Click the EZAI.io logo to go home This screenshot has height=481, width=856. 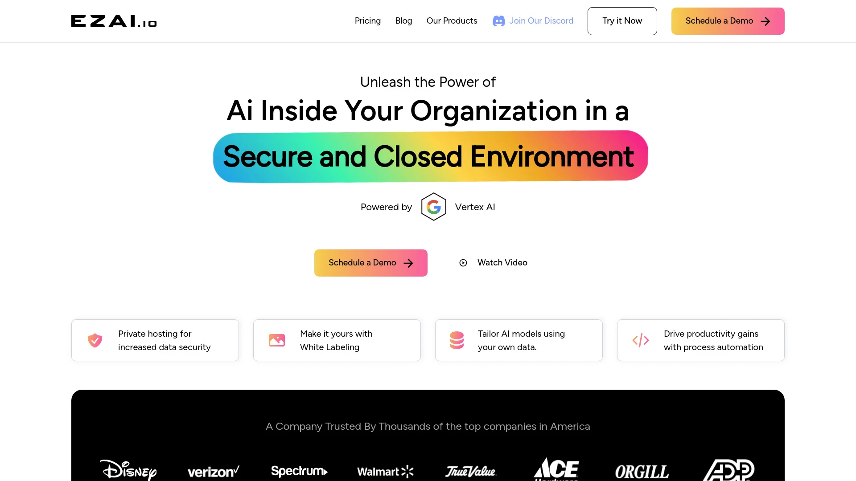(114, 20)
